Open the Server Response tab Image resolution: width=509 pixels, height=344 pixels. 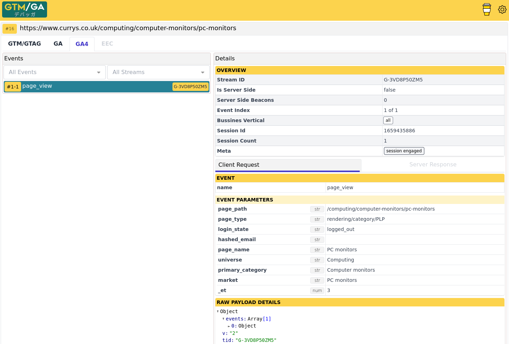(x=433, y=165)
